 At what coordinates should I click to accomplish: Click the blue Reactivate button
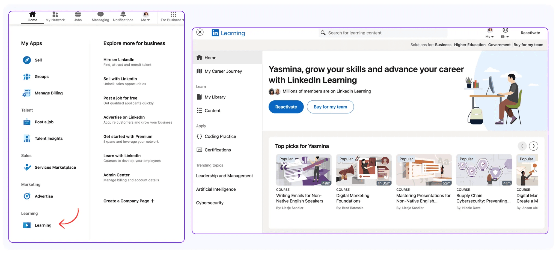[286, 107]
